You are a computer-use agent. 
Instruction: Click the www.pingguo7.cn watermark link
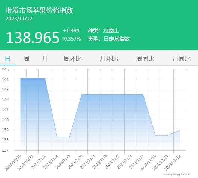click(177, 174)
